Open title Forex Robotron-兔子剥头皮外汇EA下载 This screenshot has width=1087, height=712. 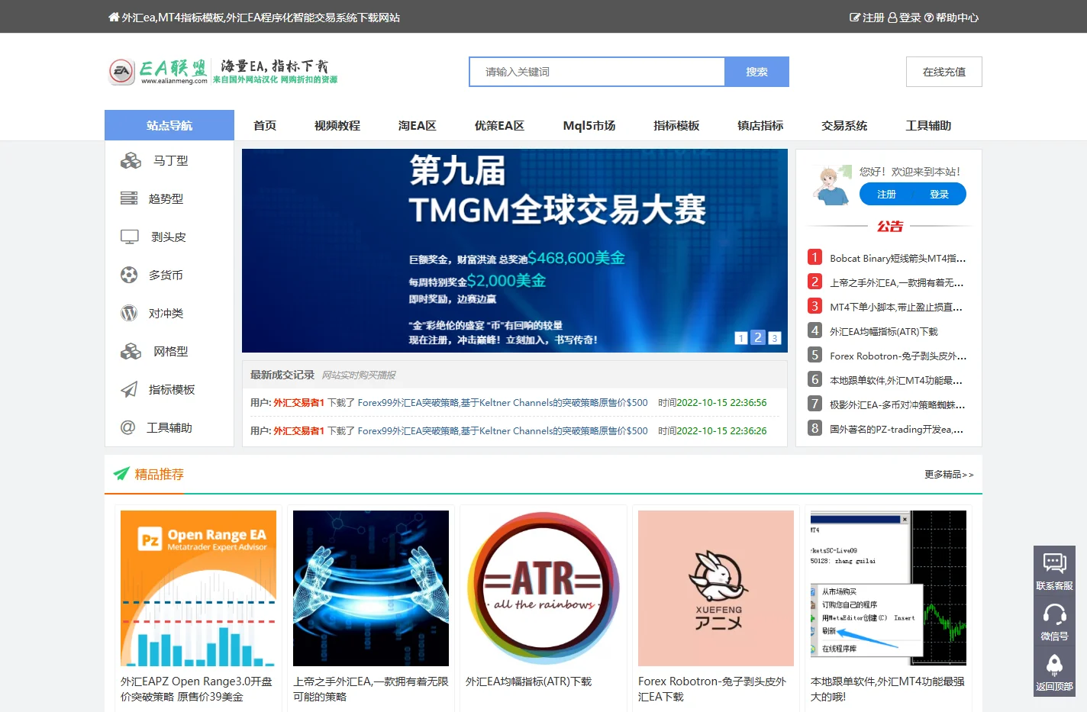click(712, 689)
